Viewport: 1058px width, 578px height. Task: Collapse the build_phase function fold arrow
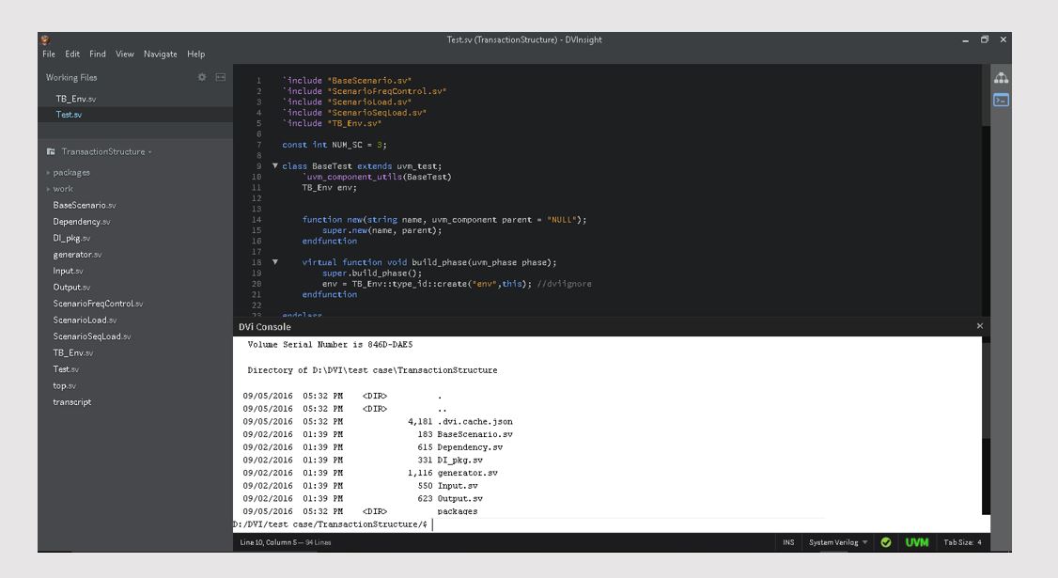[274, 262]
